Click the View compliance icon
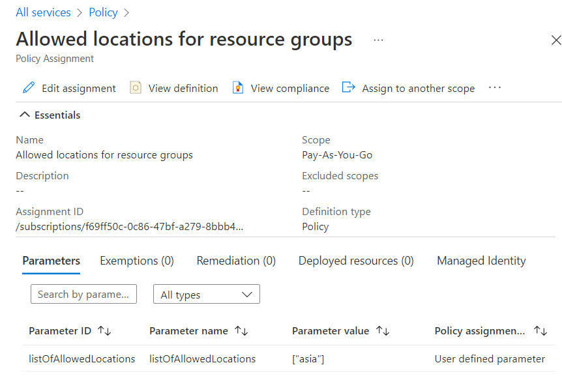 (238, 88)
